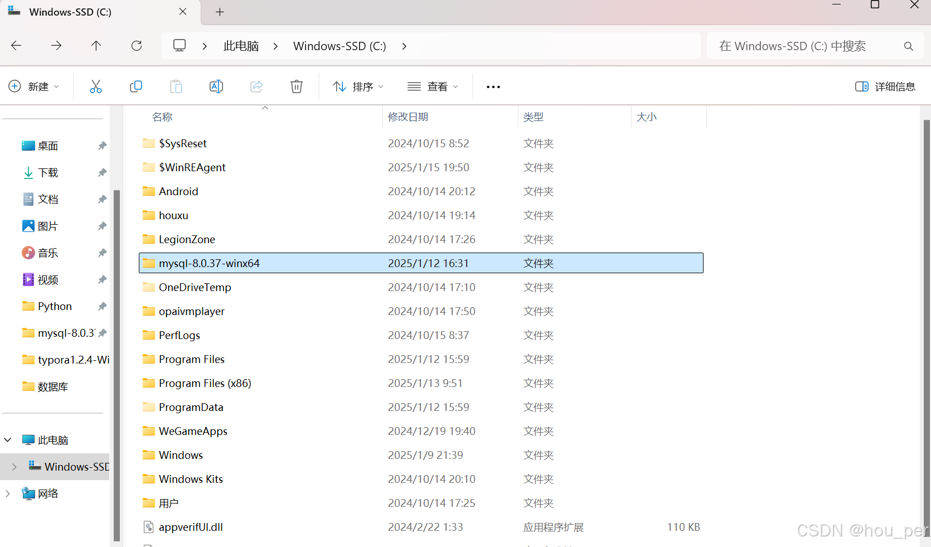This screenshot has height=547, width=931.
Task: Click the Copy icon
Action: [135, 86]
